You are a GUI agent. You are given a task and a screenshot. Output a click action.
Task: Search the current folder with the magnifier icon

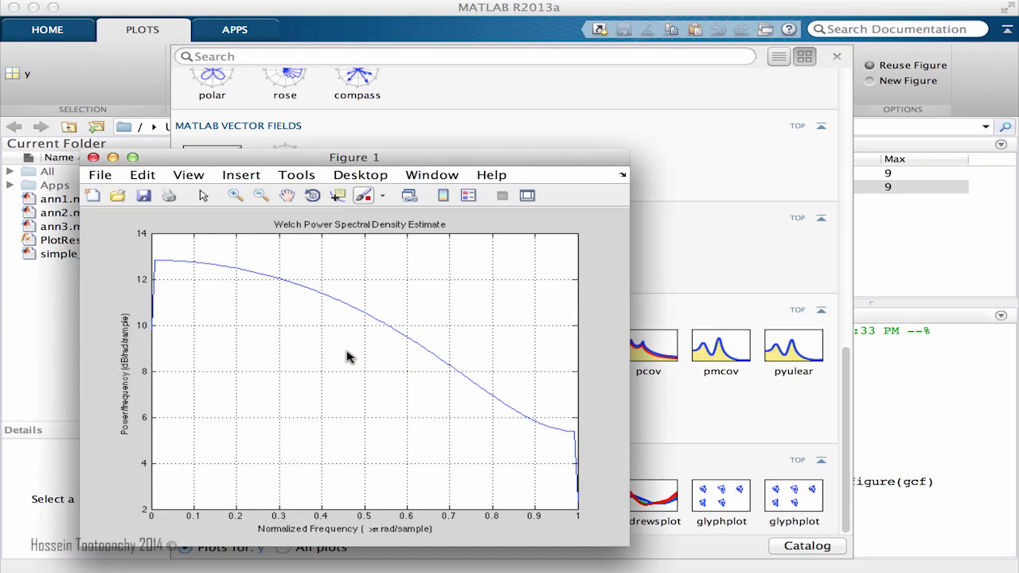(x=1005, y=127)
